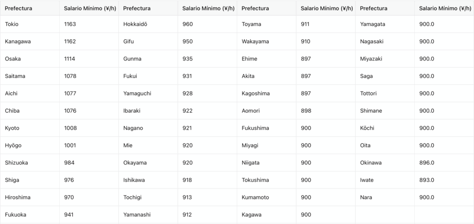Select Osaka's 1114 wage value
Image resolution: width=474 pixels, height=224 pixels.
(69, 59)
